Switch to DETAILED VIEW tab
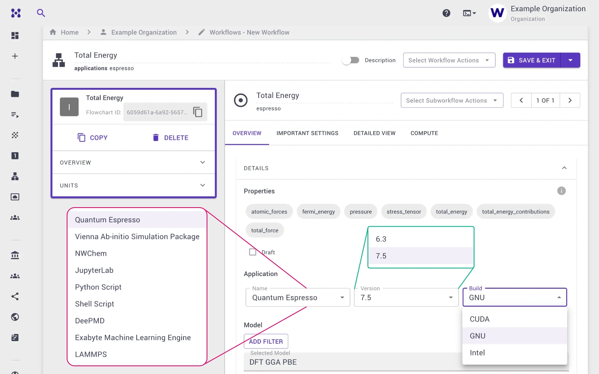599x374 pixels. (x=374, y=133)
